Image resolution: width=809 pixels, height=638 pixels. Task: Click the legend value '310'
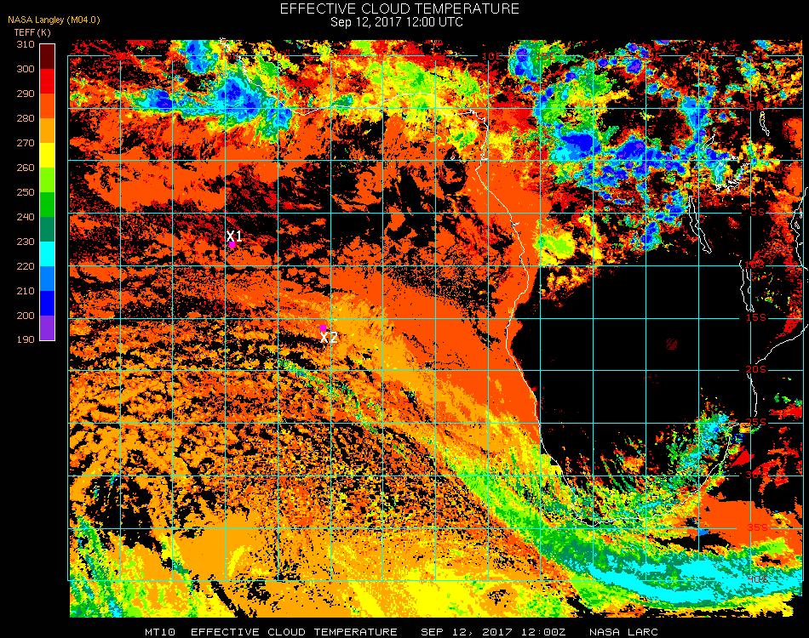pyautogui.click(x=26, y=44)
